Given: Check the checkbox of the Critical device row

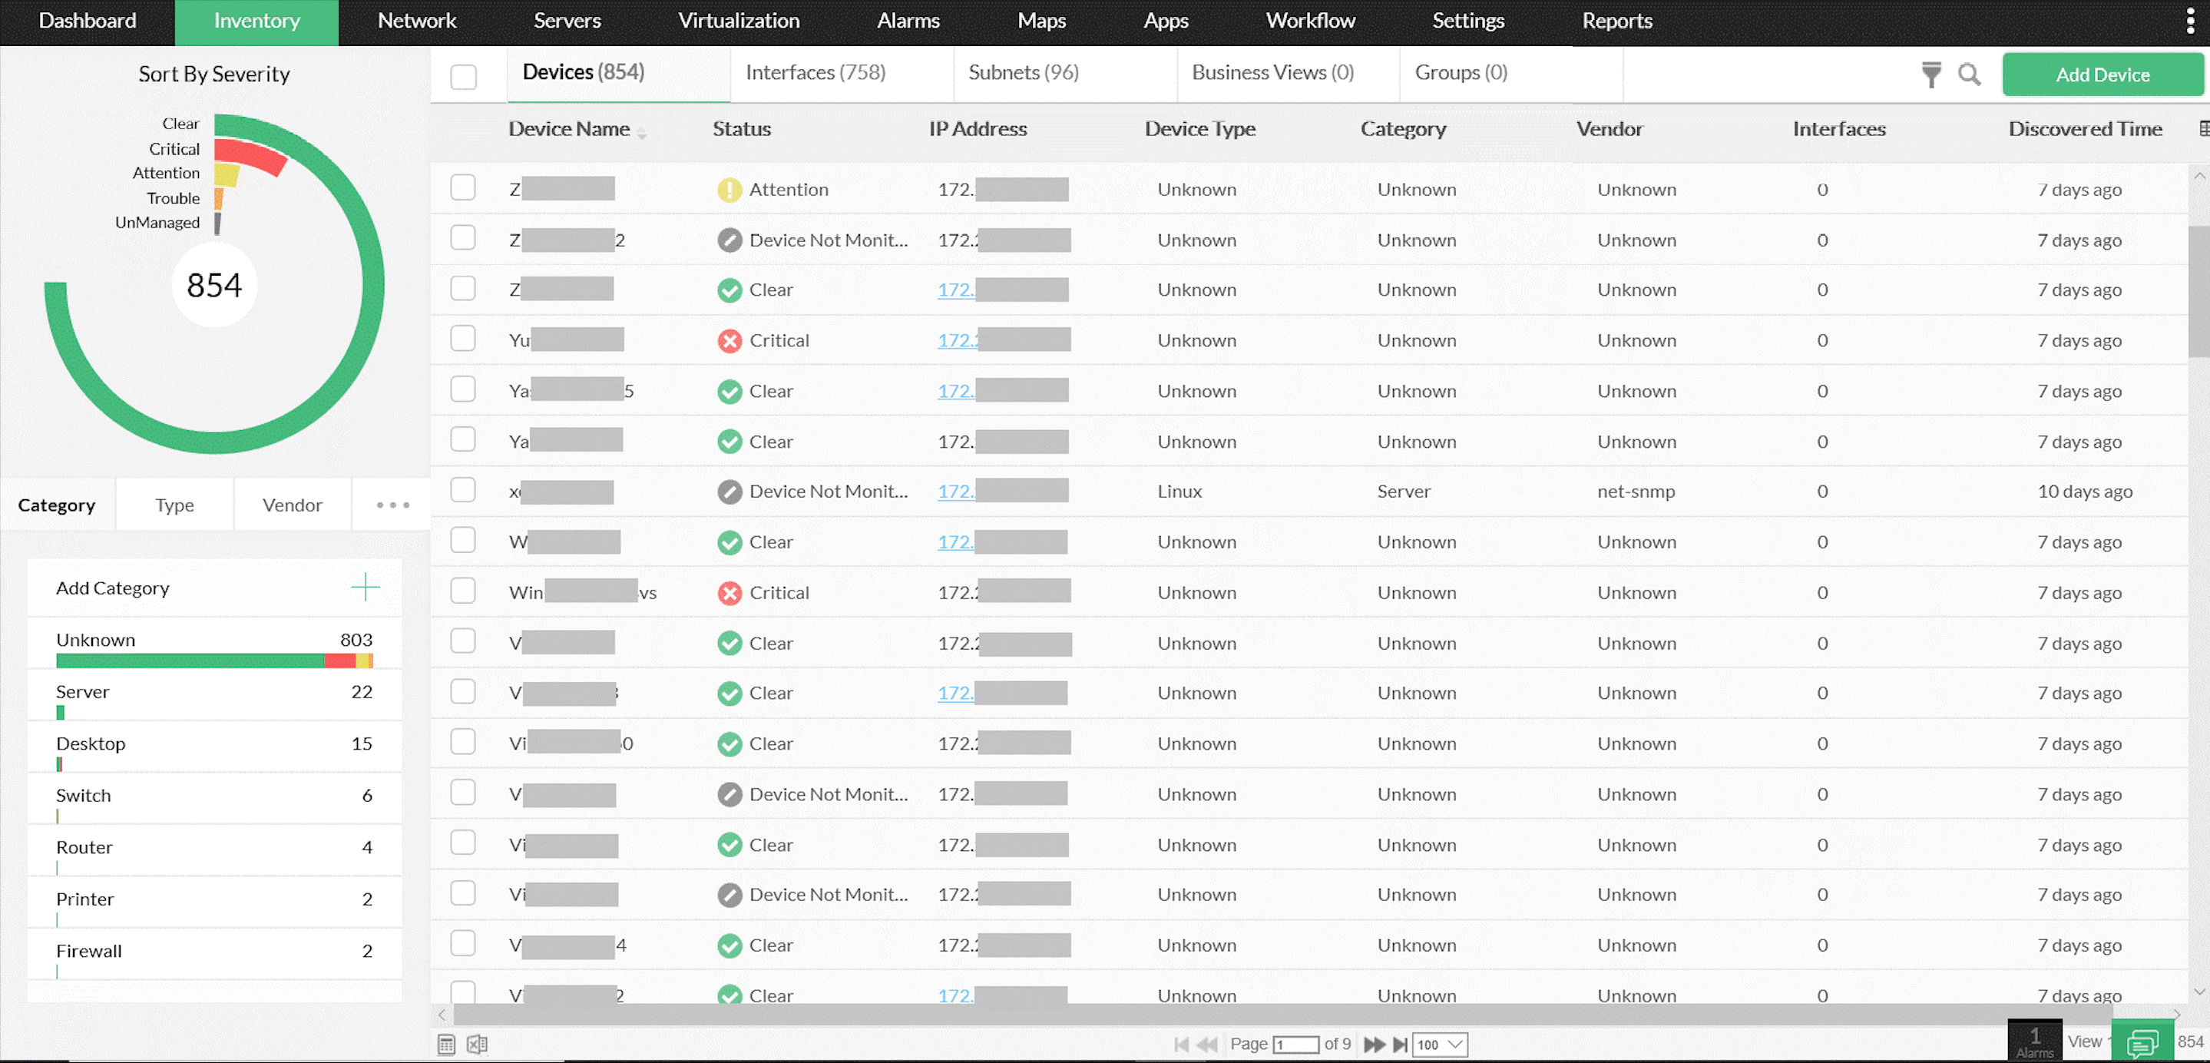Looking at the screenshot, I should (x=462, y=338).
